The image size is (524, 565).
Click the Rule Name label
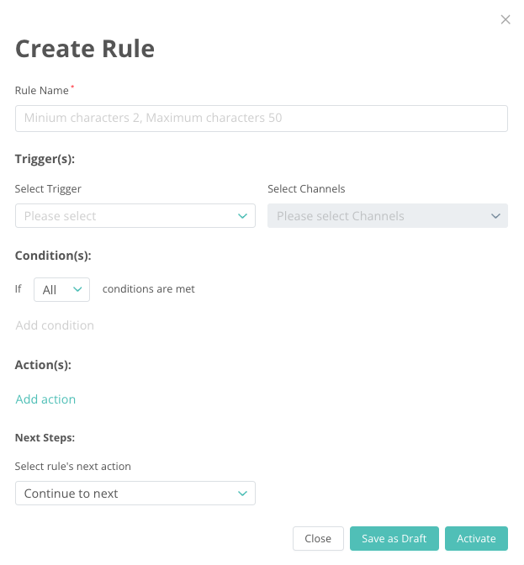pyautogui.click(x=41, y=91)
